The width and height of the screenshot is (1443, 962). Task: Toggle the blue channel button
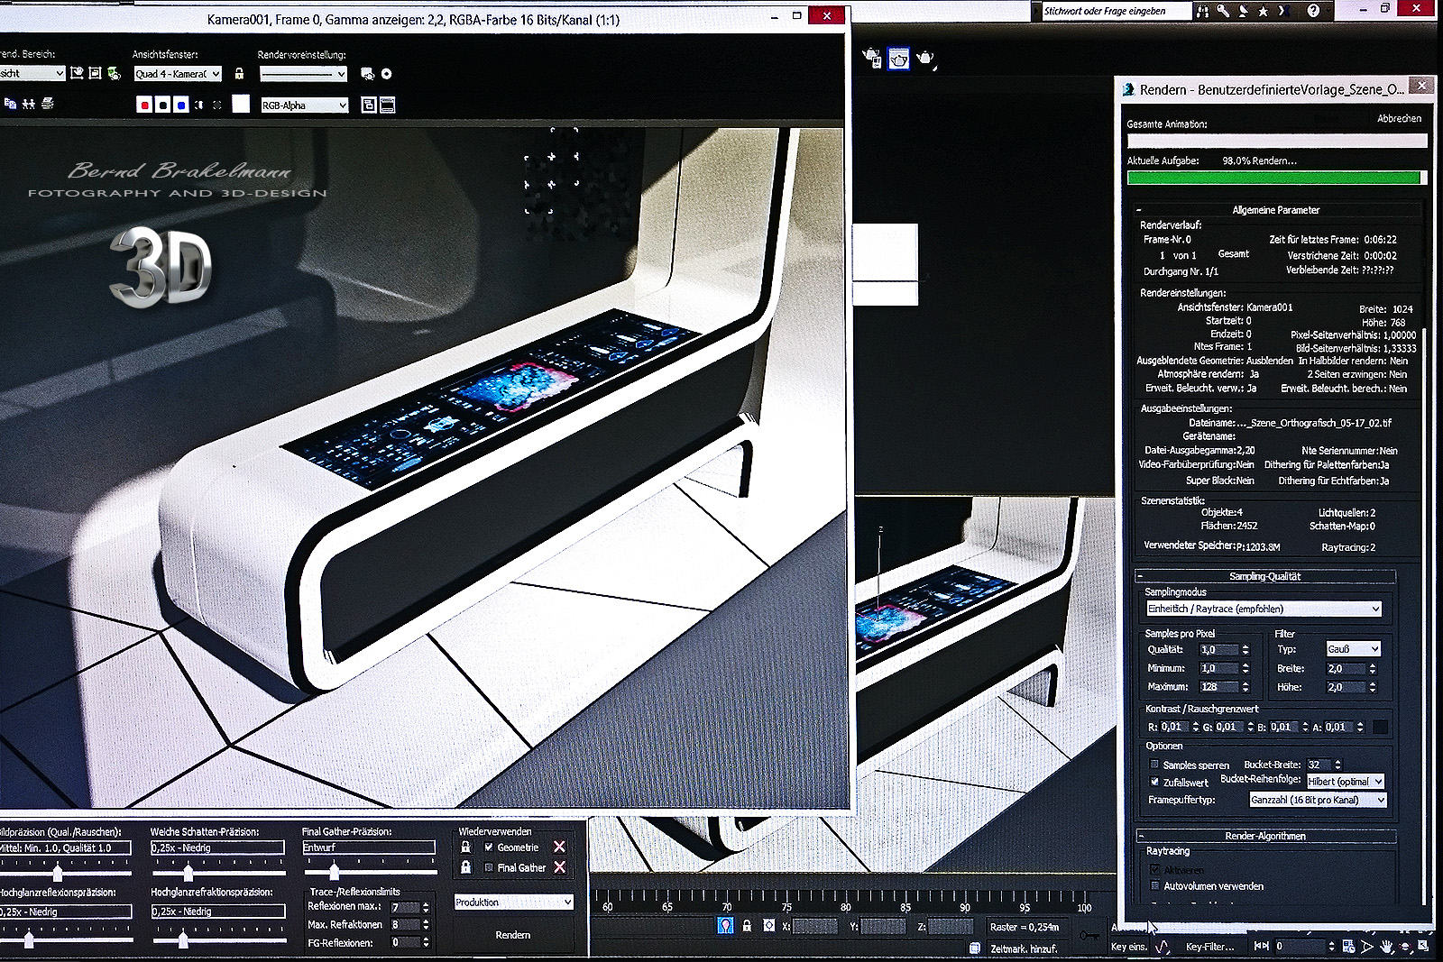point(181,105)
